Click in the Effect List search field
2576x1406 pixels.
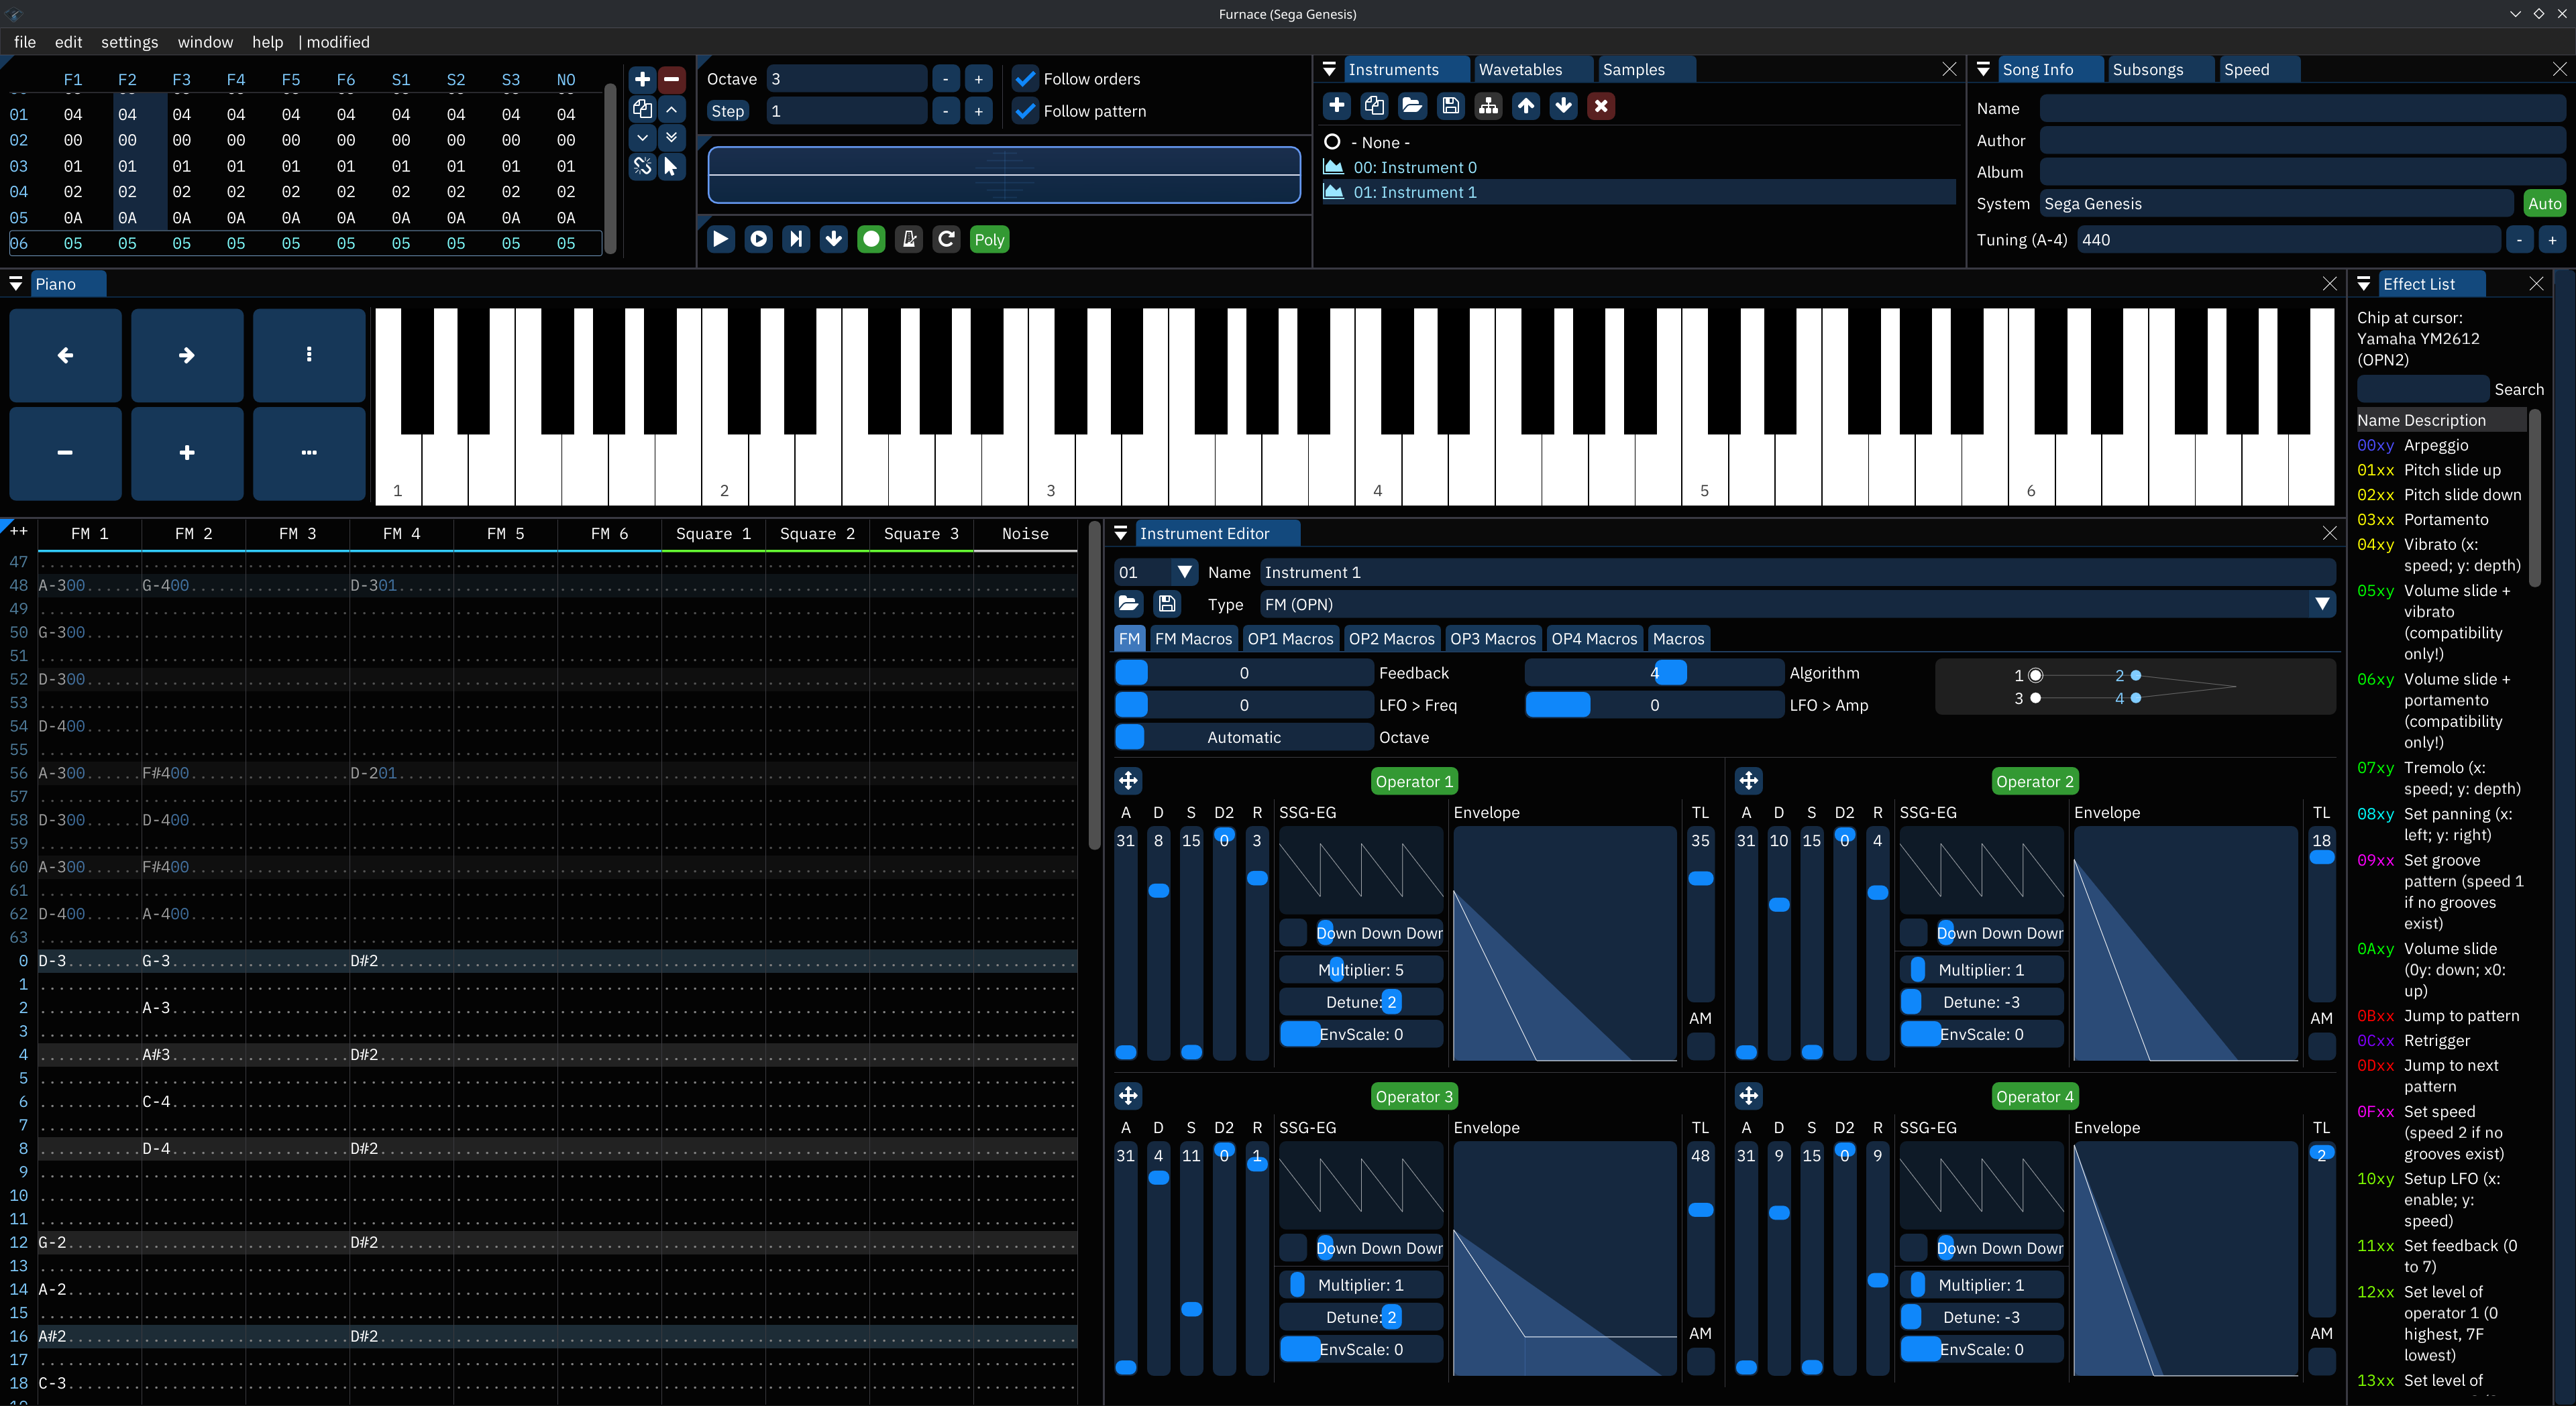[2422, 389]
